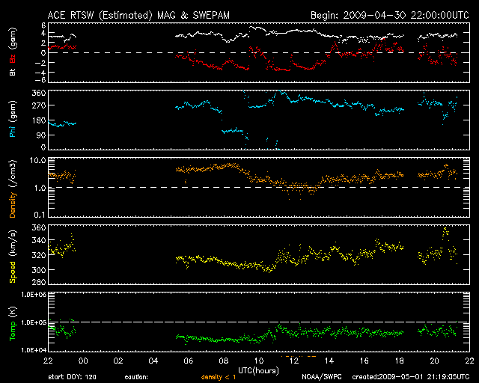Image resolution: width=479 pixels, height=383 pixels.
Task: Click the '20' hour label on the time axis
Action: [434, 361]
